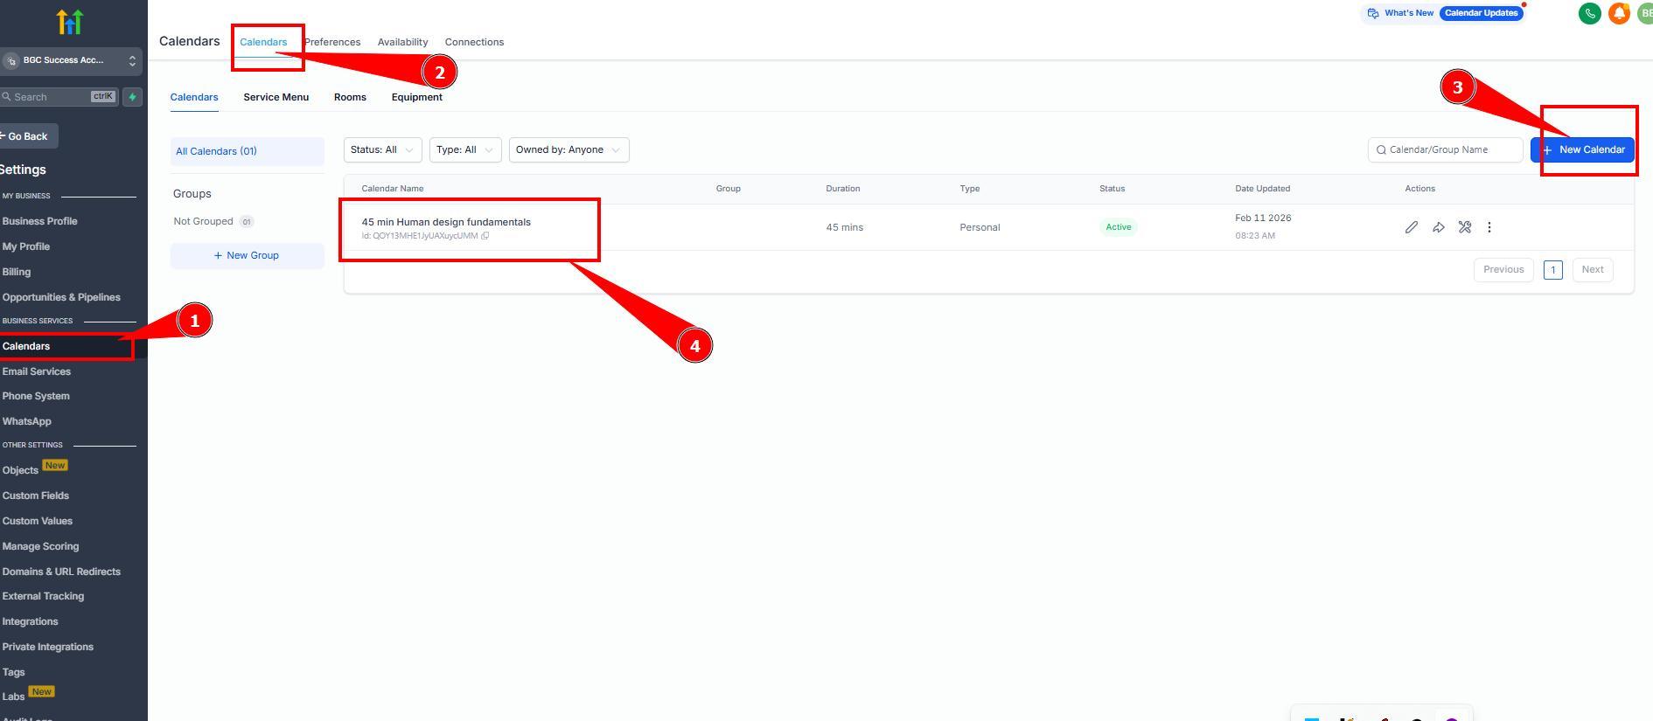Click the green phone dialer icon
This screenshot has width=1653, height=721.
[x=1589, y=13]
